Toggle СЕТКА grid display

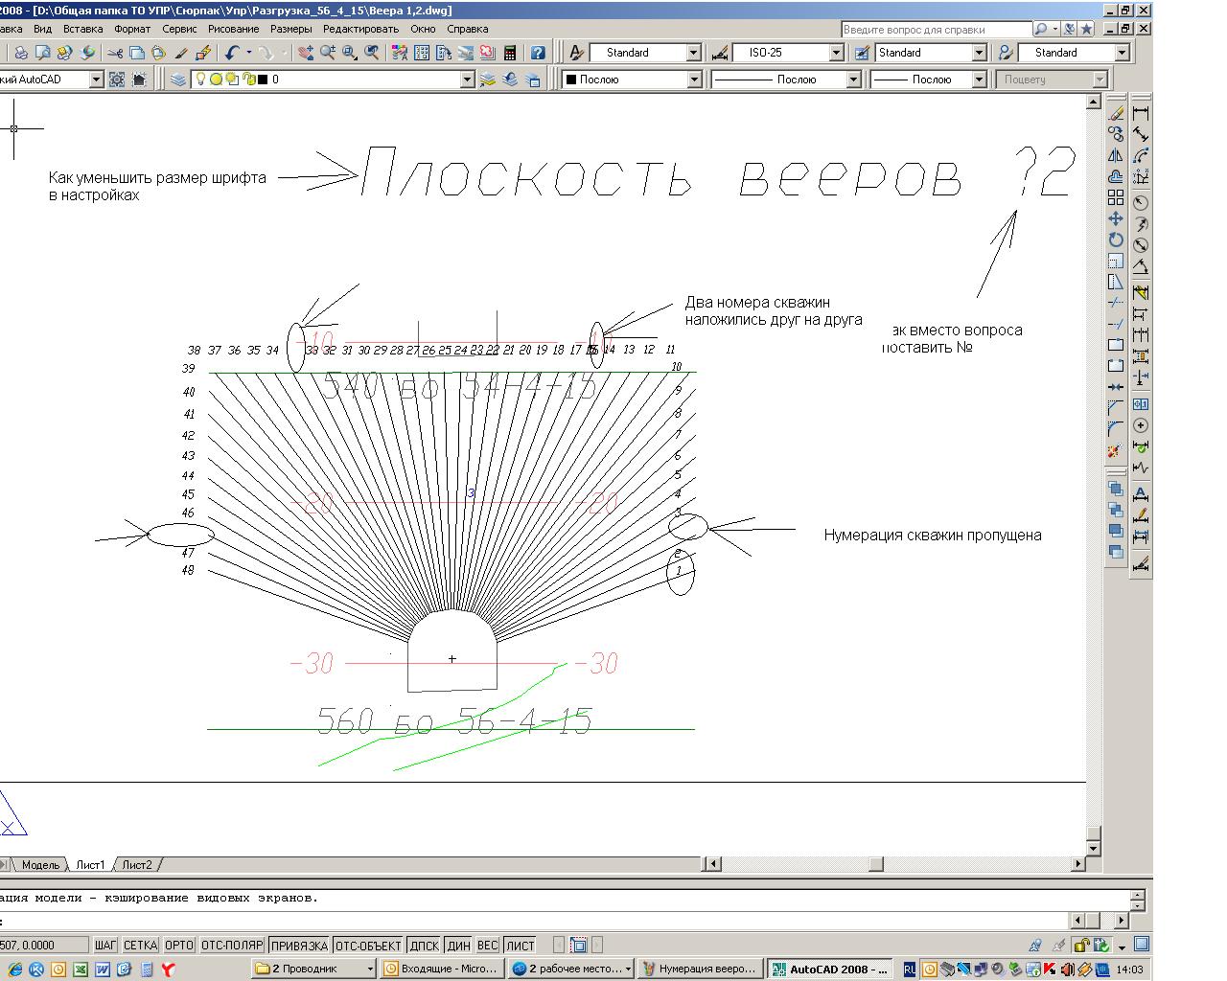pyautogui.click(x=140, y=946)
